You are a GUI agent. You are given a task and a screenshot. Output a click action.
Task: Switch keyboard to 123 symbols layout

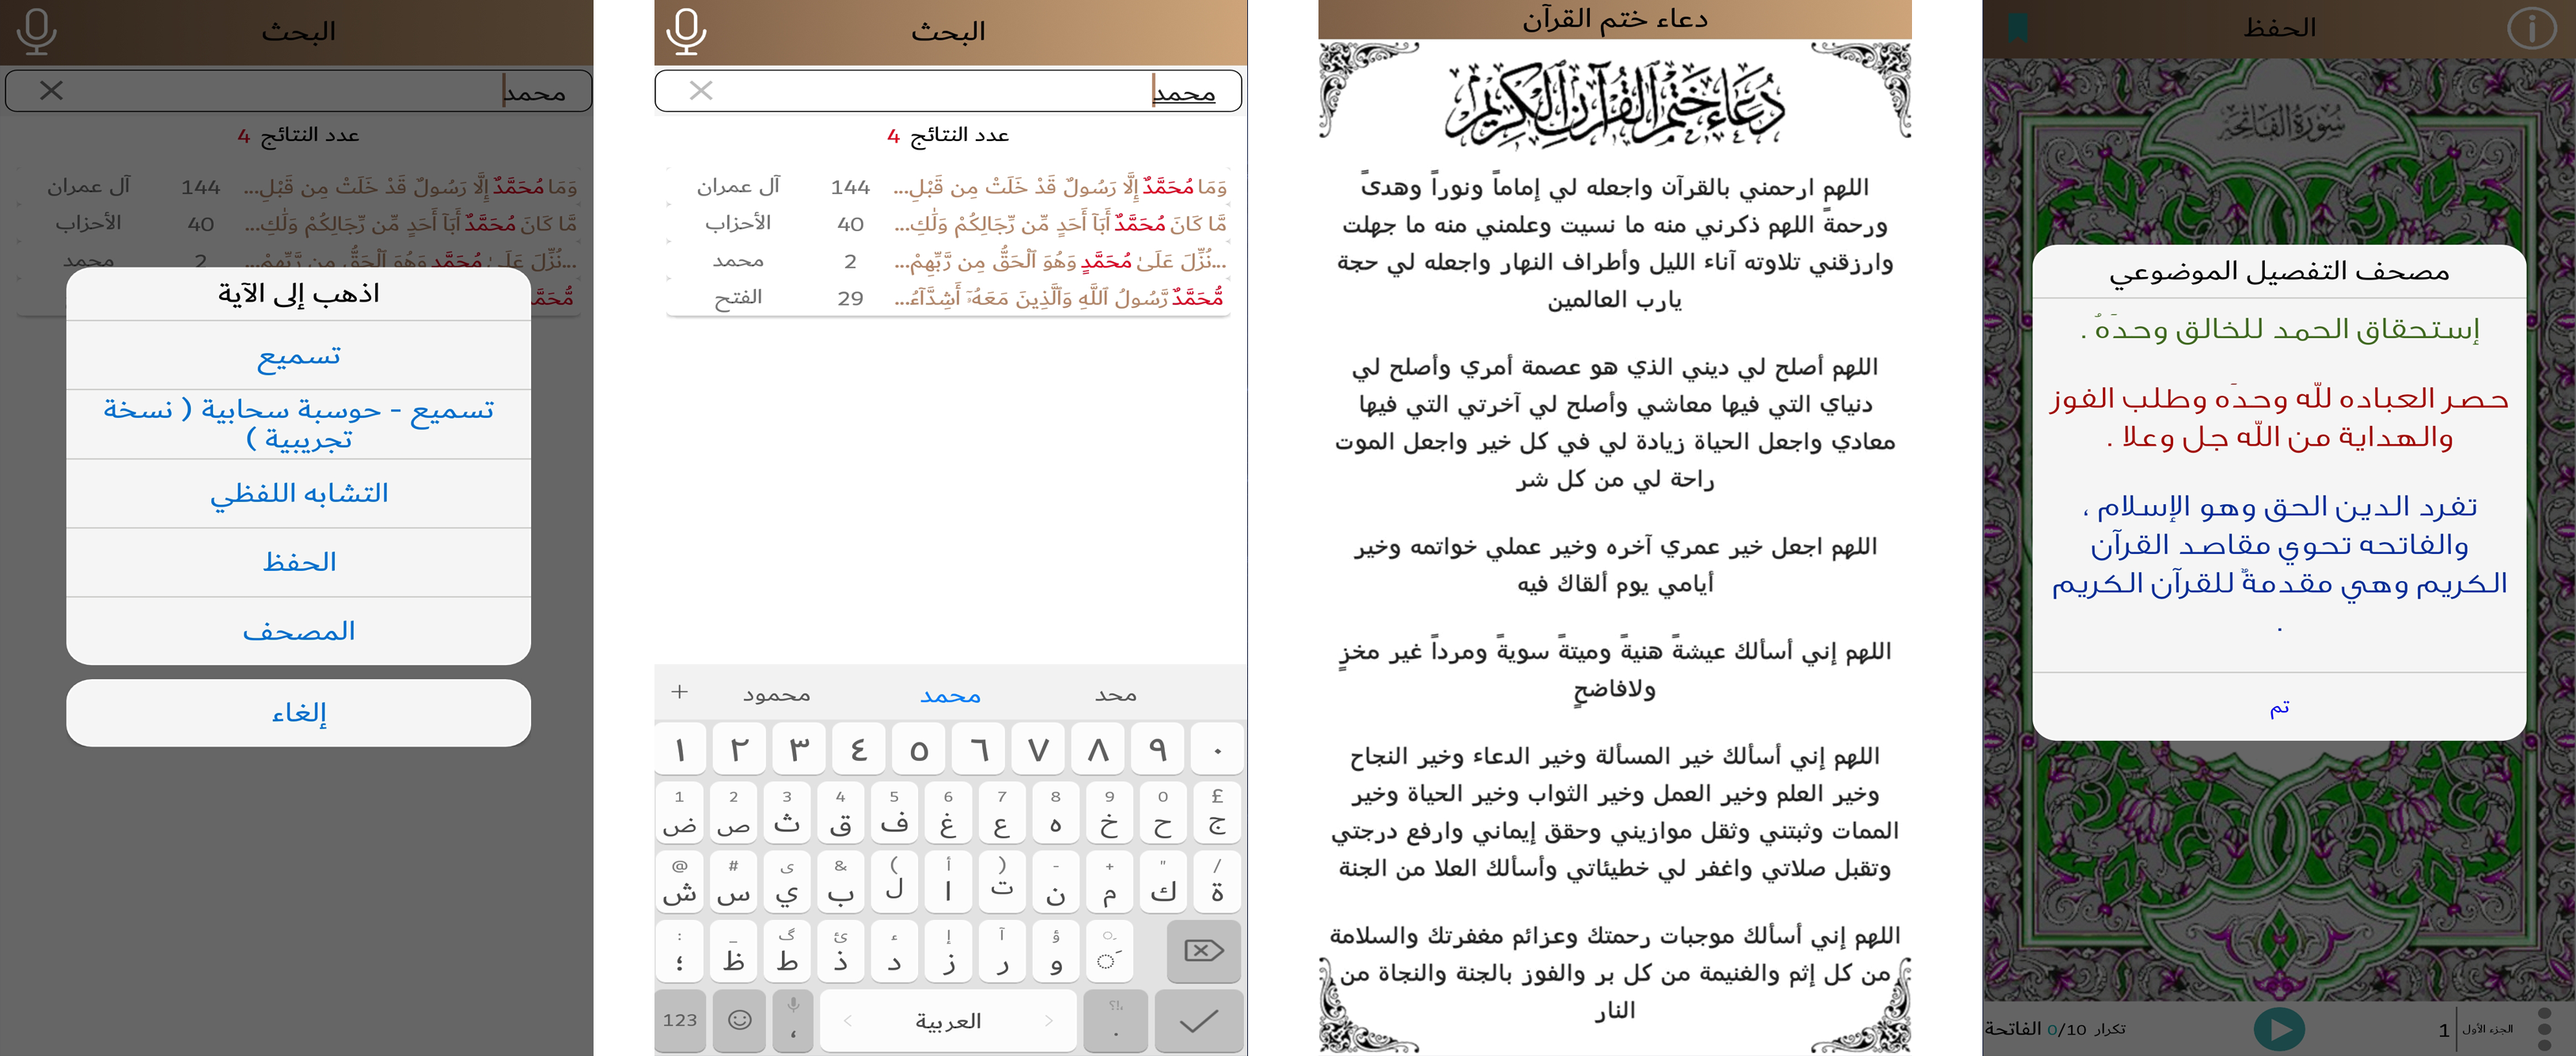(x=680, y=1020)
